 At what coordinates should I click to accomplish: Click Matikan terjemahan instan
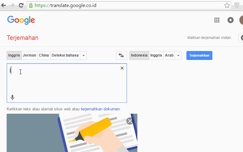click(x=209, y=38)
